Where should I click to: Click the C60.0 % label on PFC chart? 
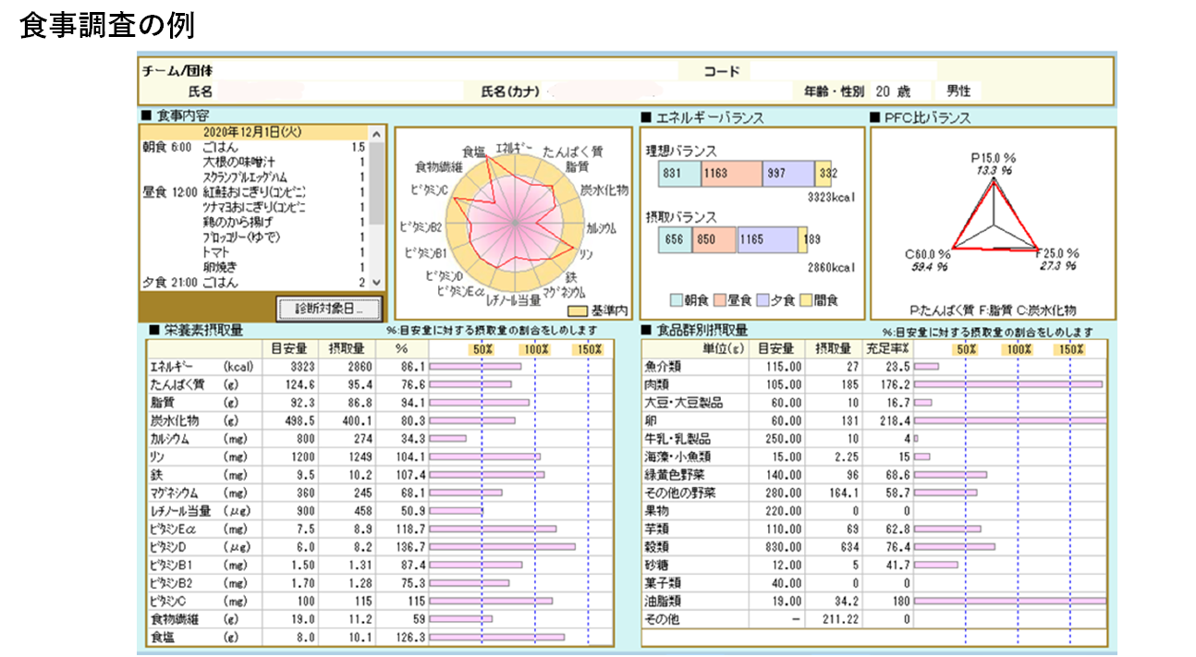928,253
